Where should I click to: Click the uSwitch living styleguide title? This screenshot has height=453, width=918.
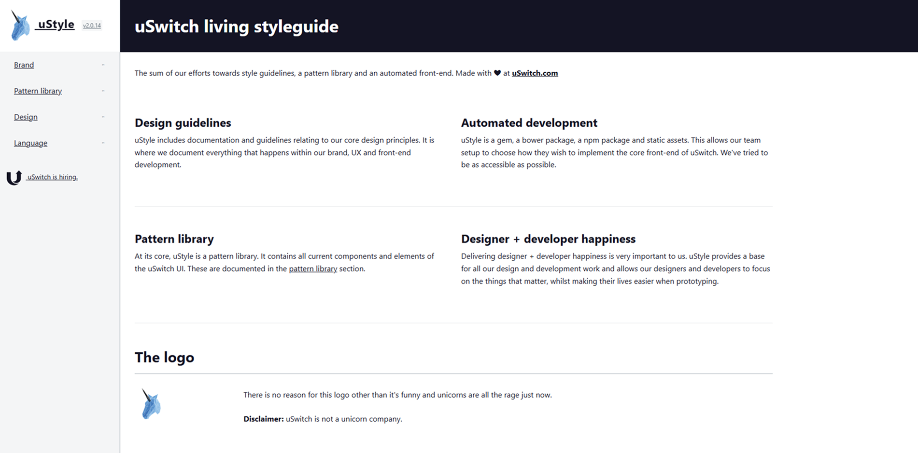tap(237, 26)
